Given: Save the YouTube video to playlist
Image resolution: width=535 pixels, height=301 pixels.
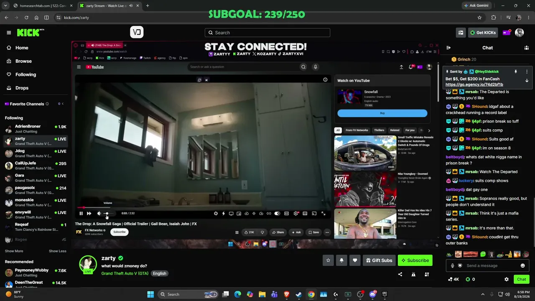Looking at the screenshot, I should point(313,232).
